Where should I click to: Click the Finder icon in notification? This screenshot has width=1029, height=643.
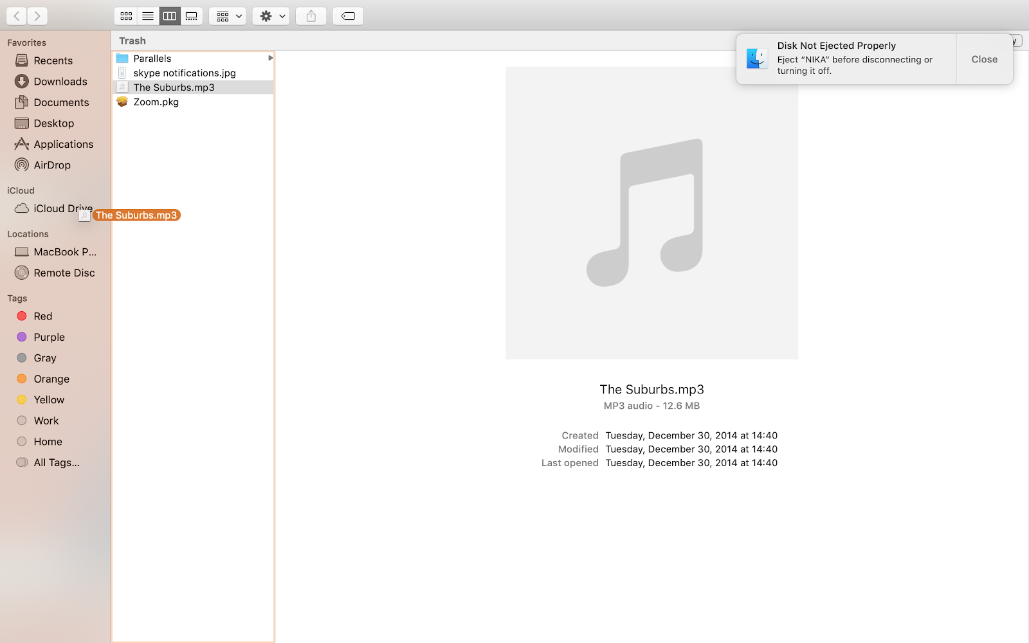tap(757, 59)
